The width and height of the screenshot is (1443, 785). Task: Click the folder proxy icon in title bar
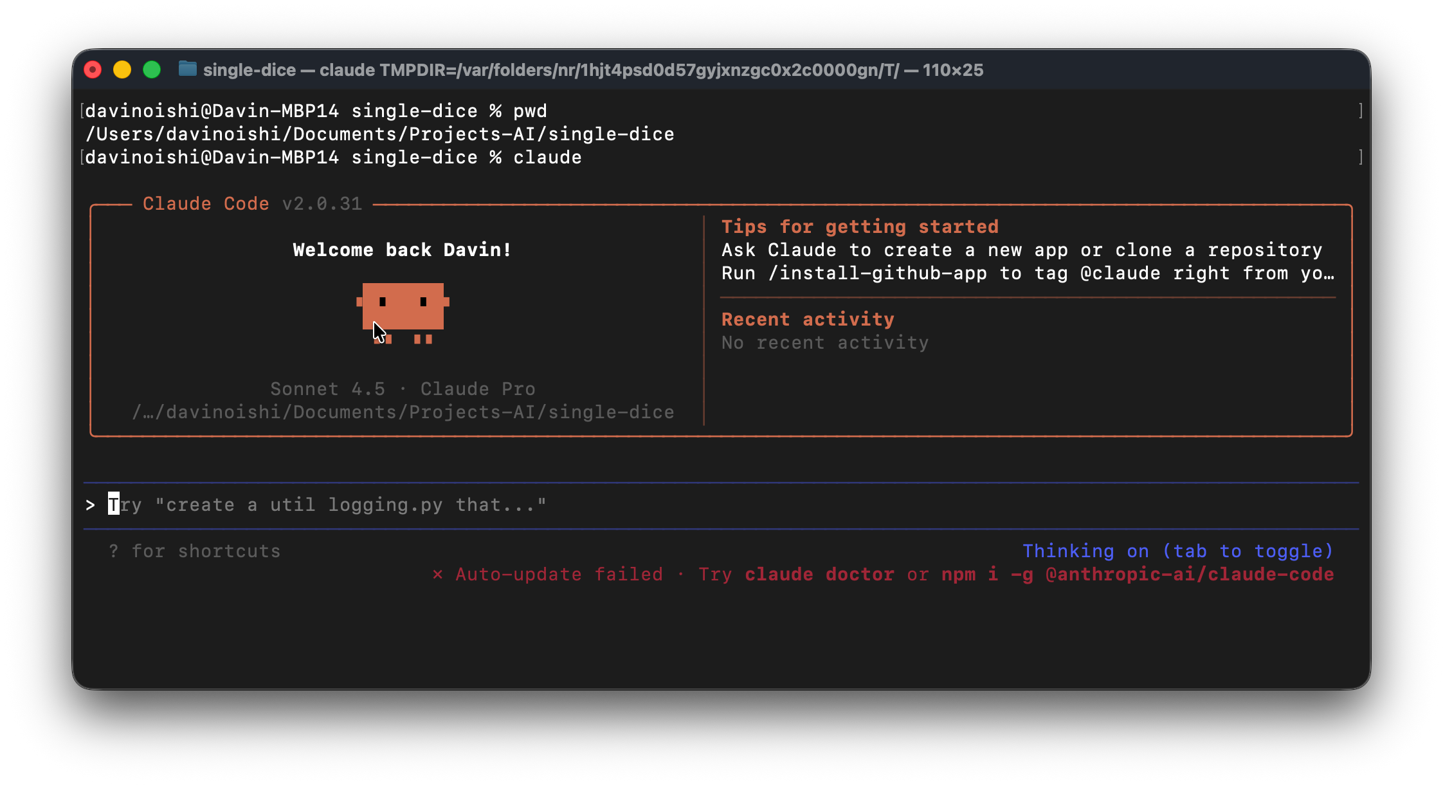click(188, 69)
